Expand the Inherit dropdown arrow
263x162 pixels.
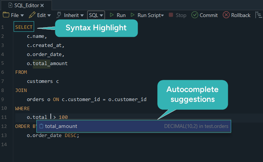coord(82,16)
